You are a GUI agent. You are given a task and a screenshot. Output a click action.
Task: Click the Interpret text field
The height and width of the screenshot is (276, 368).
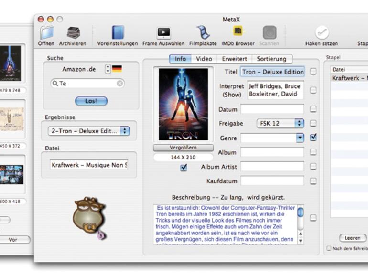(276, 90)
